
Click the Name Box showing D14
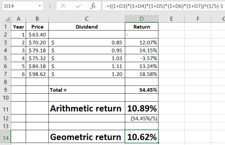23,6
